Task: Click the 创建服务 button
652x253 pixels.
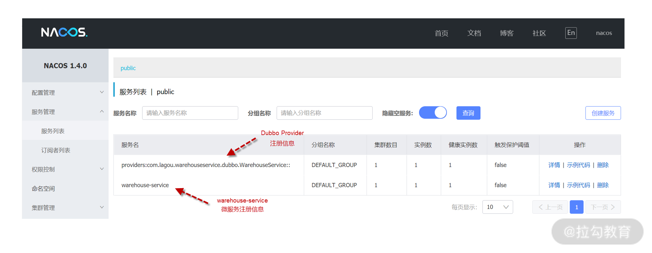Action: (x=603, y=113)
